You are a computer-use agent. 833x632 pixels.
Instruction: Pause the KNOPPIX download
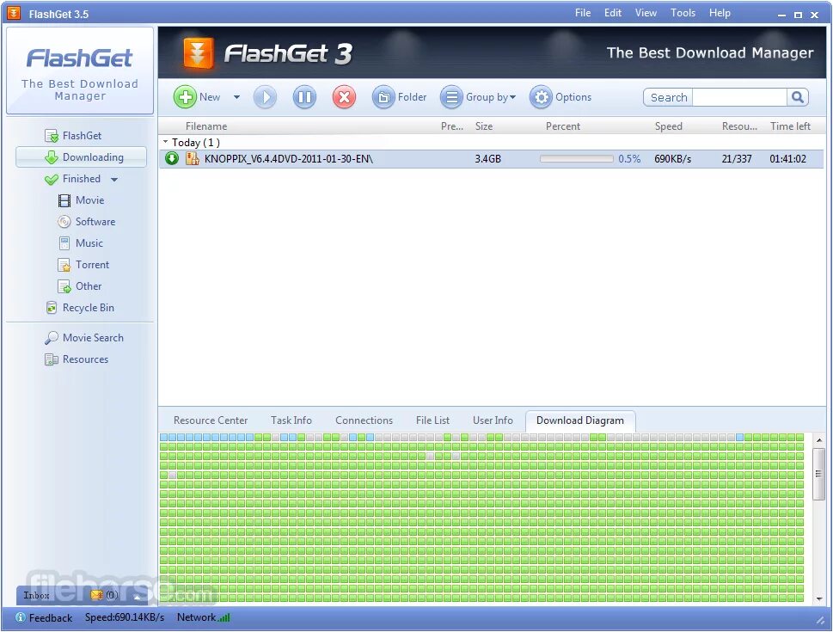tap(304, 96)
